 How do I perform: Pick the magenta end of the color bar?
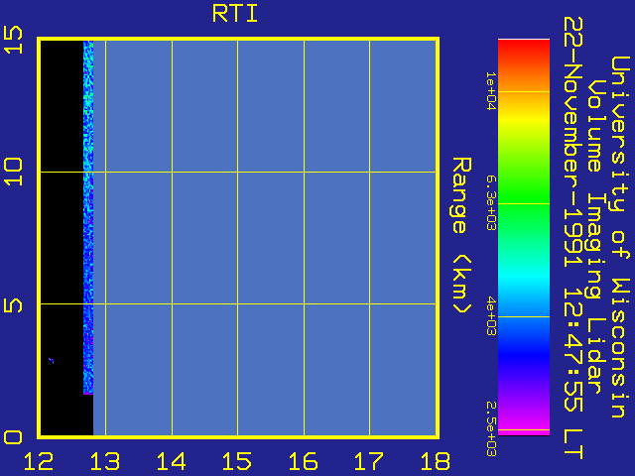(x=524, y=429)
